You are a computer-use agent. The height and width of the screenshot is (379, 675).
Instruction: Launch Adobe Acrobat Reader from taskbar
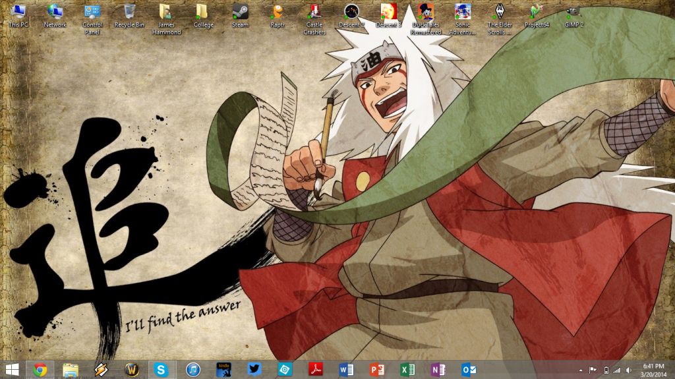(316, 370)
